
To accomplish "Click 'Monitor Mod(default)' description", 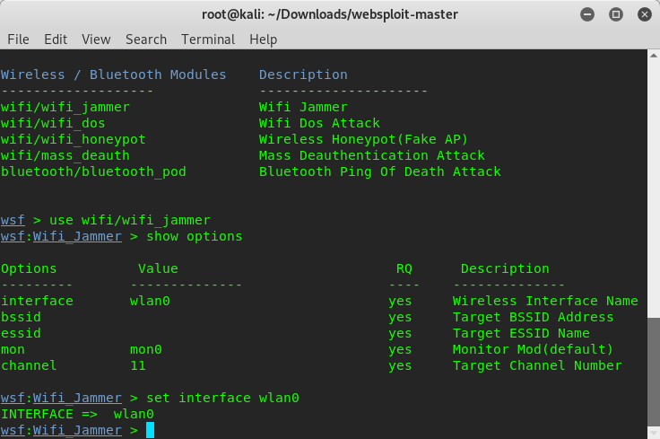I will point(533,349).
